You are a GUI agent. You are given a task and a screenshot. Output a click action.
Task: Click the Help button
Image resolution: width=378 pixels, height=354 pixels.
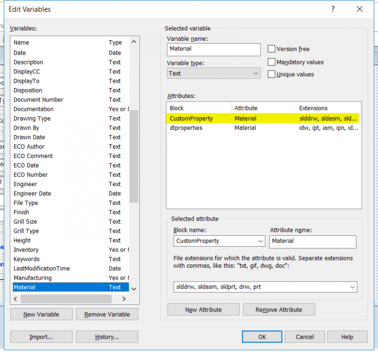(x=347, y=337)
